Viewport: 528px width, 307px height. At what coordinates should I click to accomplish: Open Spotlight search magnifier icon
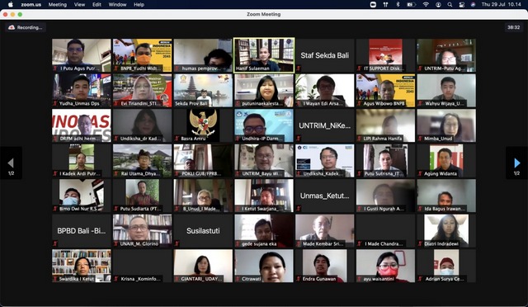pos(450,4)
